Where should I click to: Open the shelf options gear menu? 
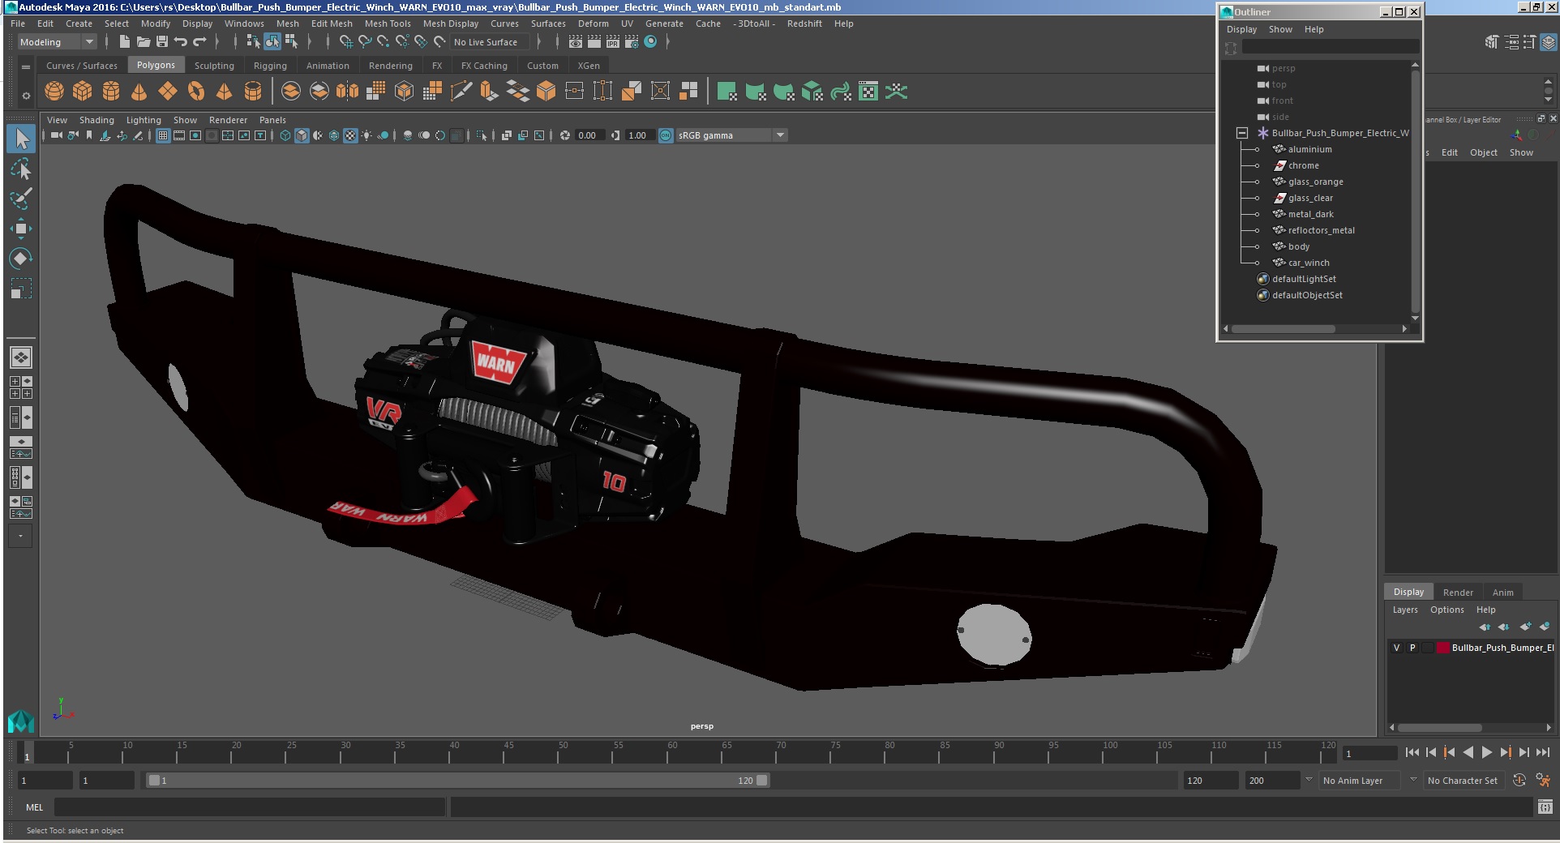(x=26, y=96)
